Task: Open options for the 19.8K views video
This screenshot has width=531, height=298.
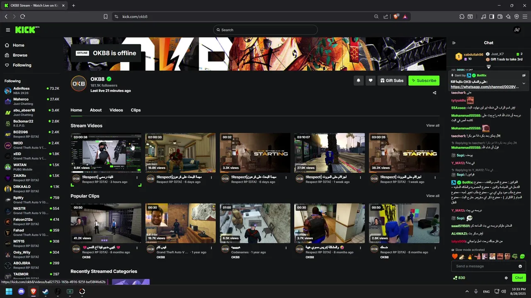Action: pos(212,178)
